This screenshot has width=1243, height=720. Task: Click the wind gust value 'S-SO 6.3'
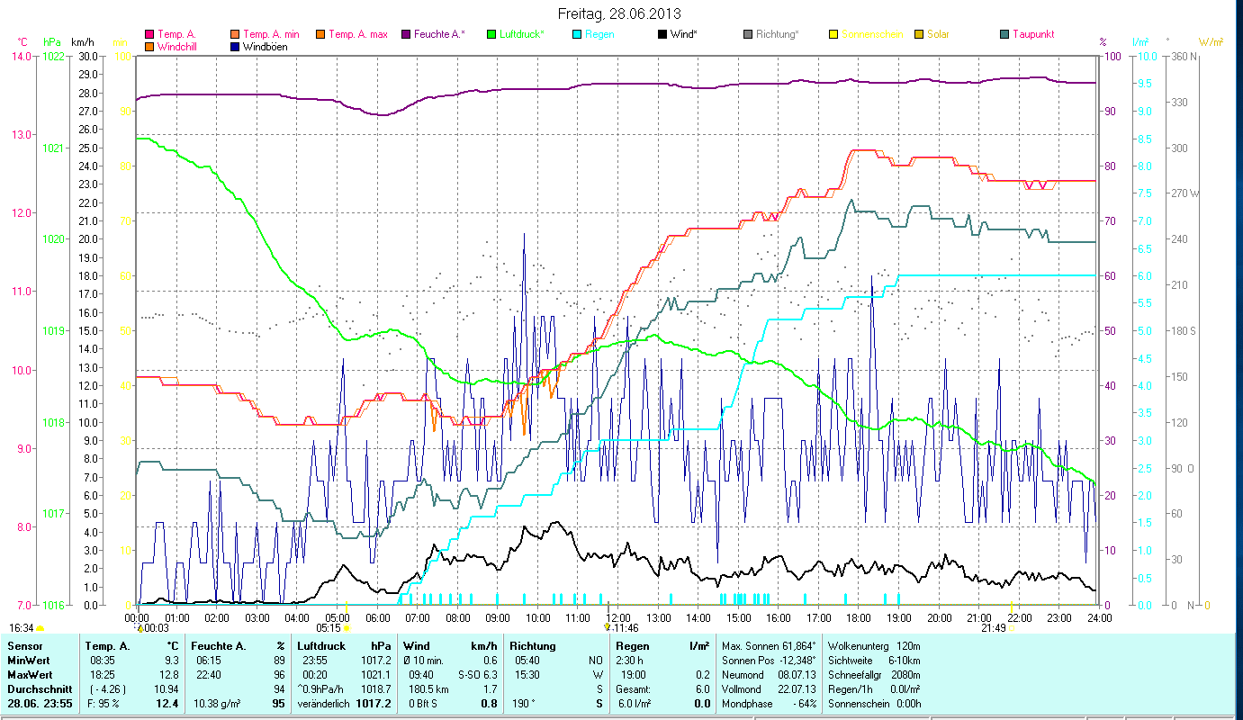[x=477, y=675]
